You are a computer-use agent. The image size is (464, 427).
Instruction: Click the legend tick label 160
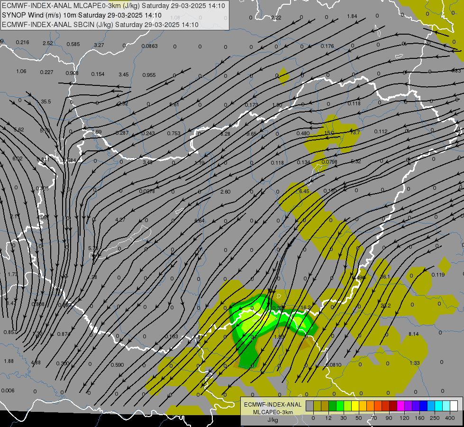(419, 418)
